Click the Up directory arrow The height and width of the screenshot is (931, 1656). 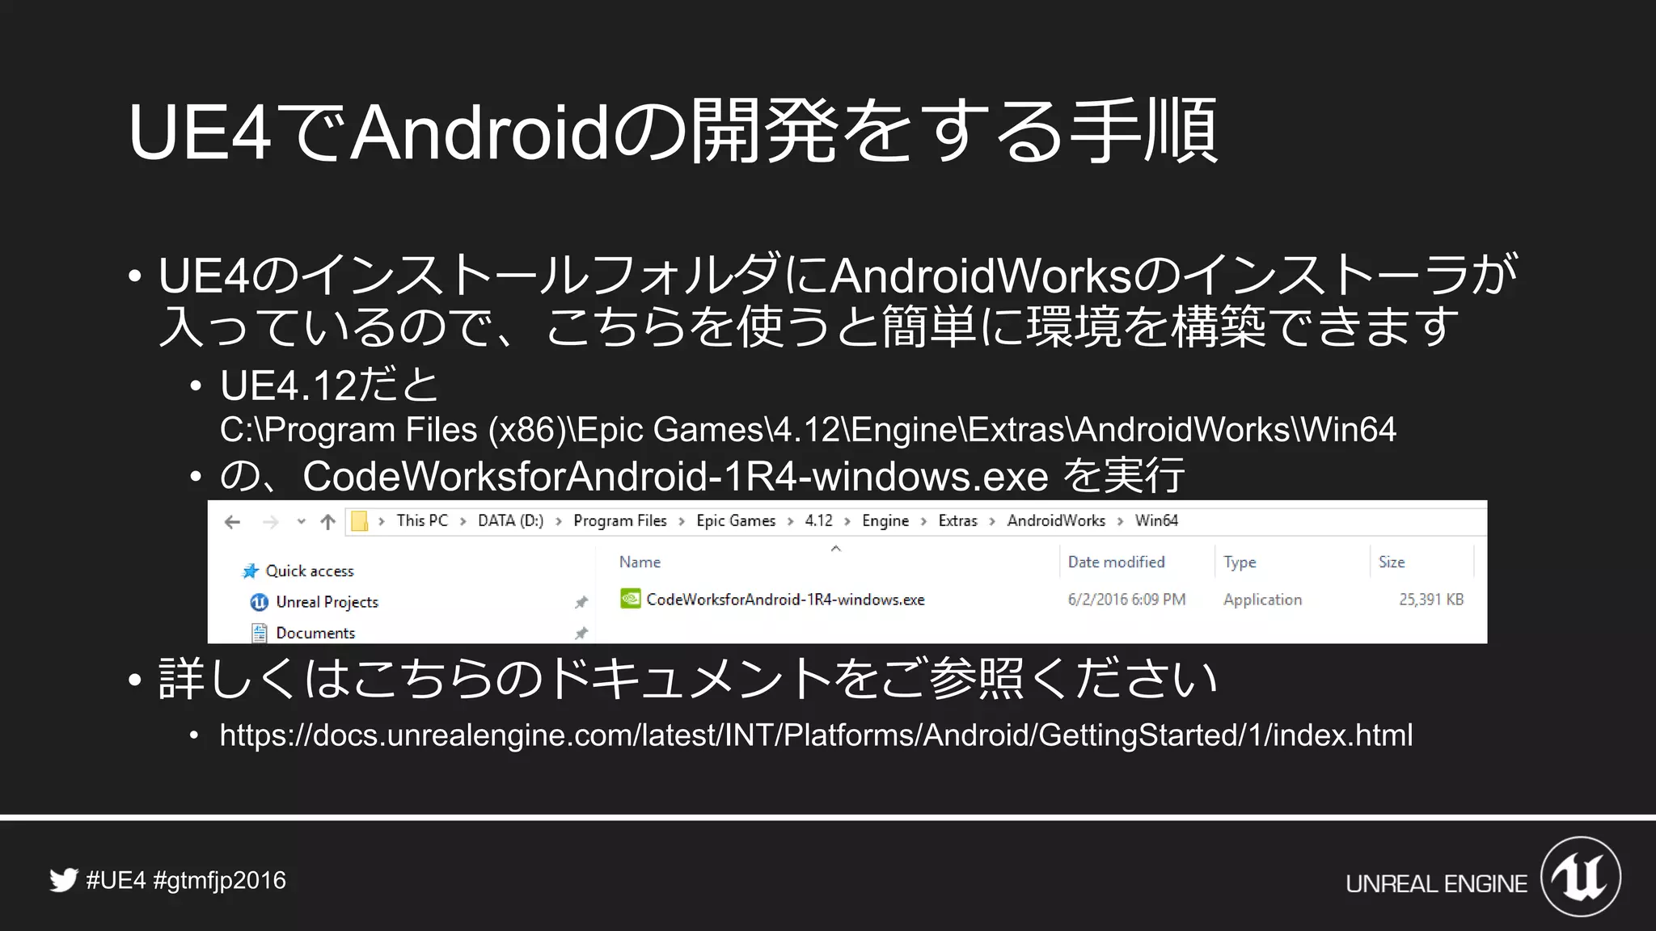click(x=327, y=522)
